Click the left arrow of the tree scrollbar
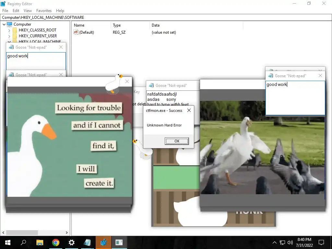332x249 pixels. [3, 232]
